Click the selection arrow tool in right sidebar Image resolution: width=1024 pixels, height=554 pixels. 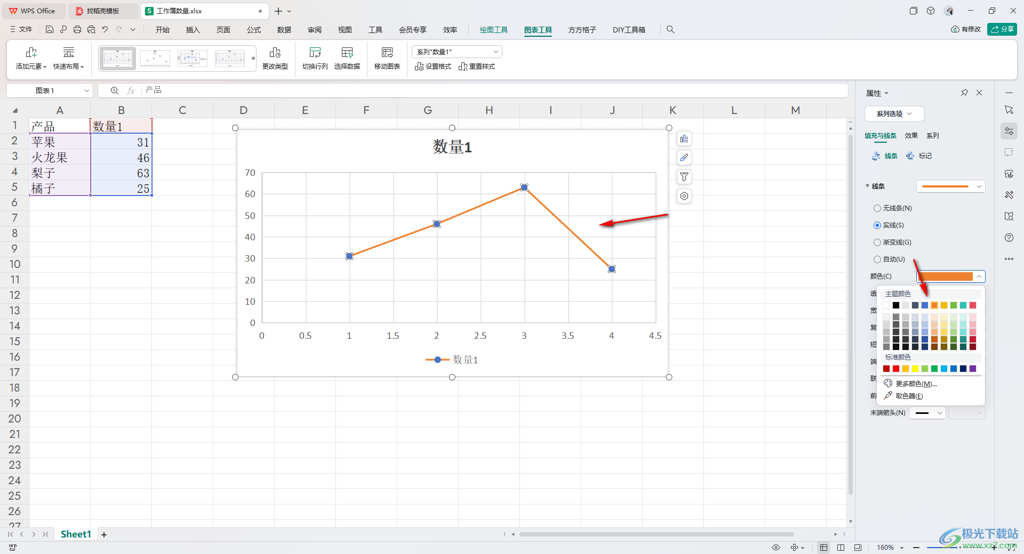[1009, 110]
